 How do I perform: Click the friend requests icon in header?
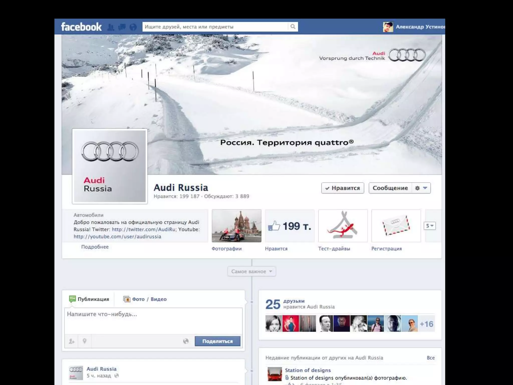pos(110,27)
